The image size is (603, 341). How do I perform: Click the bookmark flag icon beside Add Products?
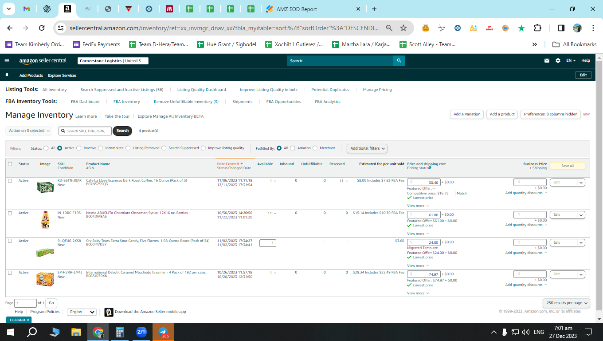coord(7,75)
